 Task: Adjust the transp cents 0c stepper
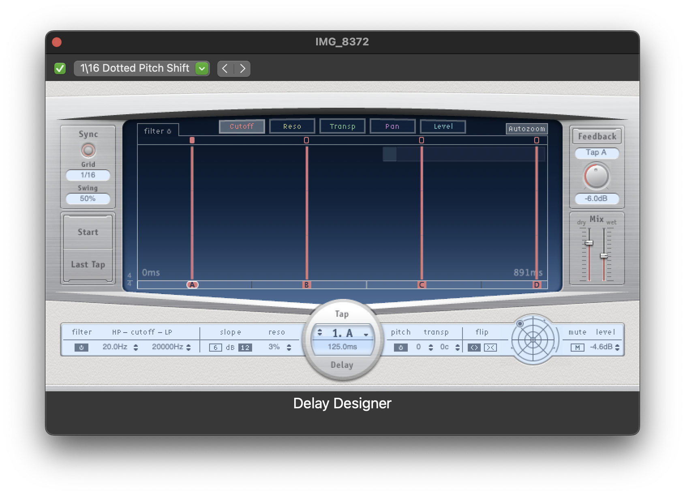[458, 348]
